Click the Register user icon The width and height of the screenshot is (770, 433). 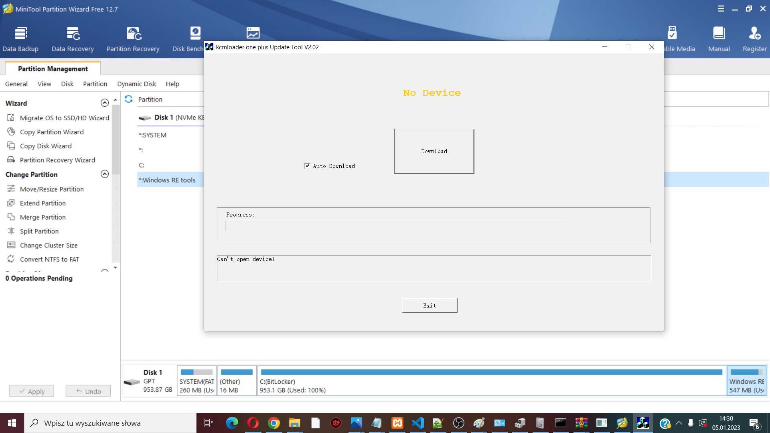tap(754, 39)
